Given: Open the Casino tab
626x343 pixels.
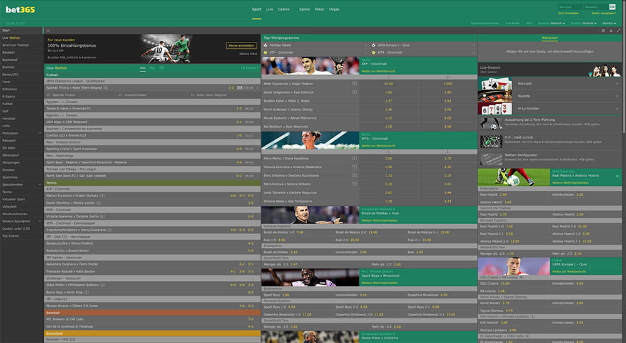Looking at the screenshot, I should click(x=284, y=9).
